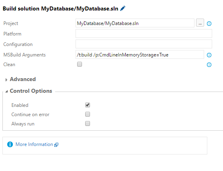This screenshot has width=223, height=171.
Task: Click the external link icon after More Information
Action: coord(56,145)
